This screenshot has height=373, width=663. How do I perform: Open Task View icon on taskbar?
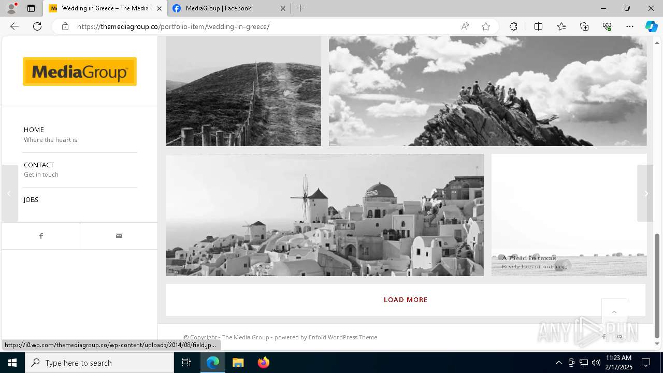point(186,363)
